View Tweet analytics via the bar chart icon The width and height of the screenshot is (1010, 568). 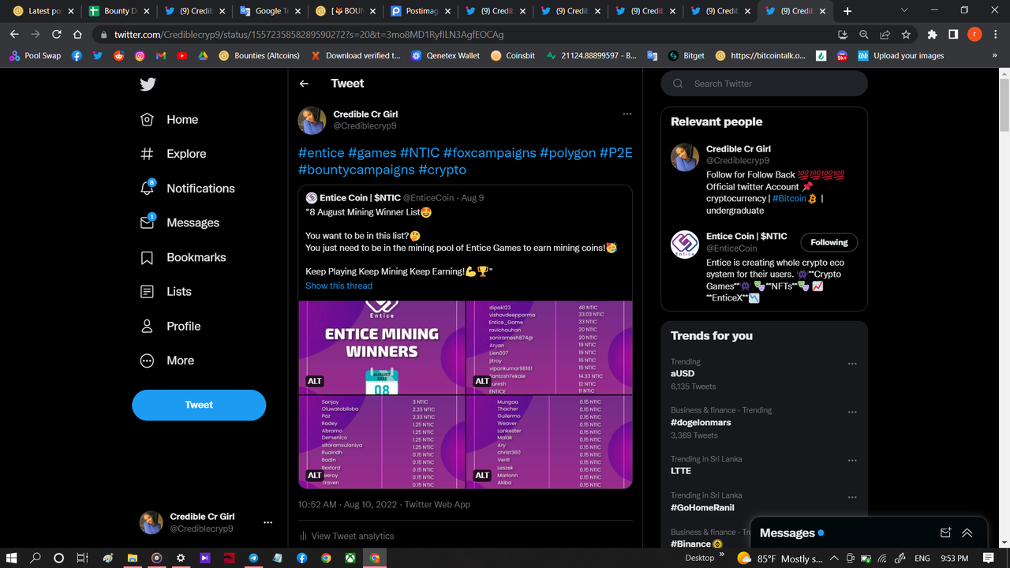coord(302,536)
